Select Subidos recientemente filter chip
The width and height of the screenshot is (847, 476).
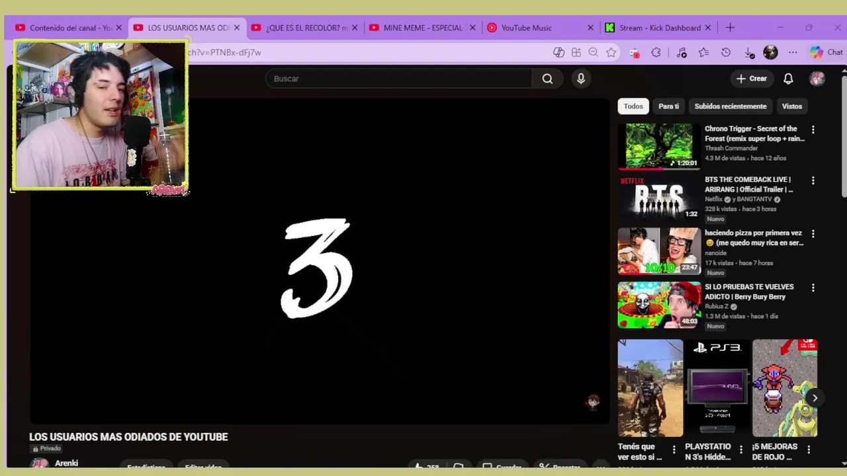point(731,106)
